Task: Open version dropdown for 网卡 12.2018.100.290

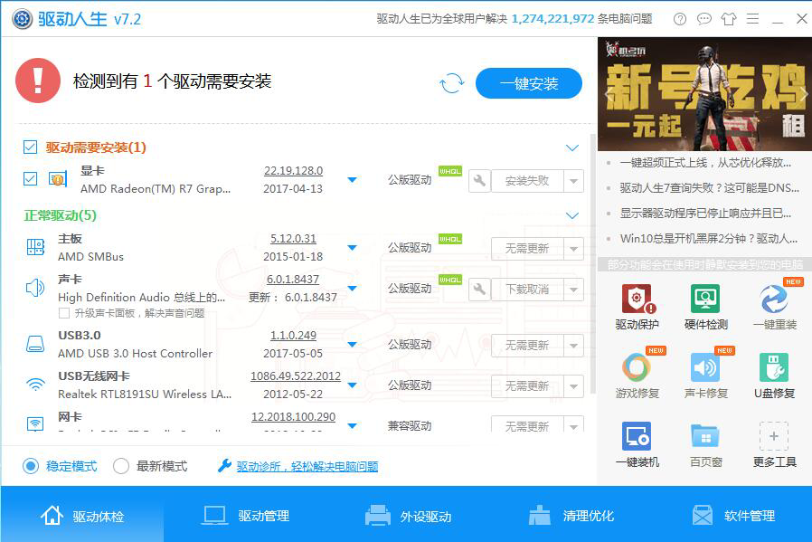Action: (x=352, y=426)
